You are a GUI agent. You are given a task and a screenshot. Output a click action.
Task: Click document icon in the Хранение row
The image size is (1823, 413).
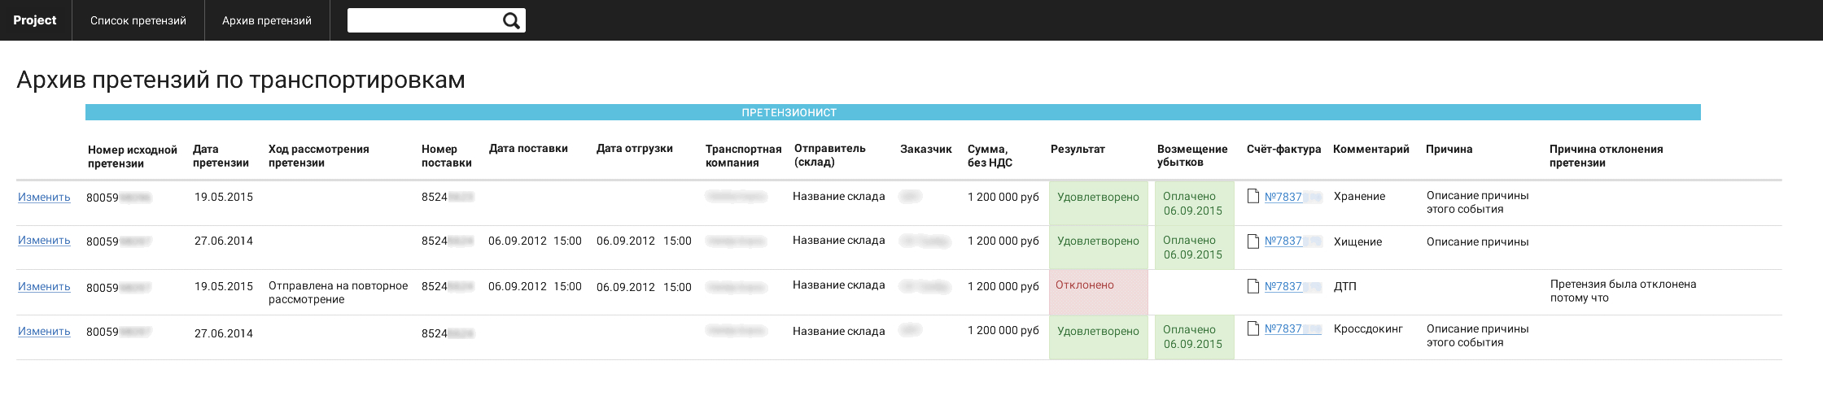pyautogui.click(x=1253, y=196)
